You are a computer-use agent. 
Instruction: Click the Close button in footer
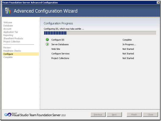point(150,115)
